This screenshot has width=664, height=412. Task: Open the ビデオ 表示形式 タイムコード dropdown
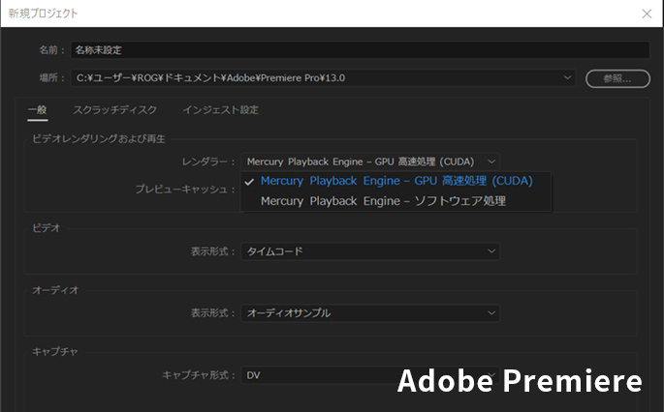tap(370, 251)
